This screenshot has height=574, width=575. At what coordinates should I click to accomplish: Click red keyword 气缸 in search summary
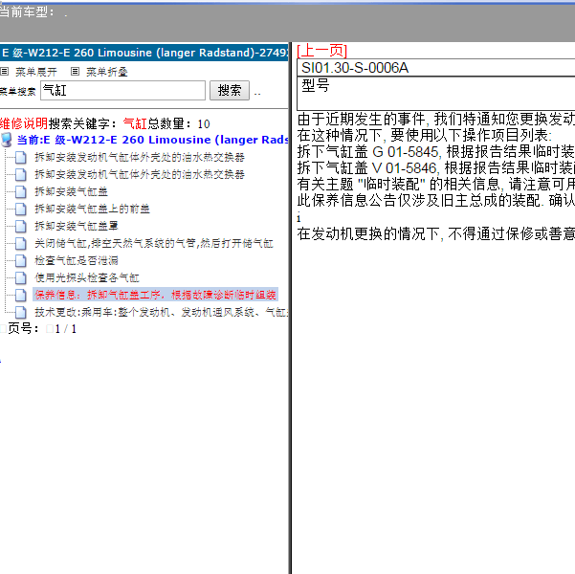pyautogui.click(x=135, y=123)
